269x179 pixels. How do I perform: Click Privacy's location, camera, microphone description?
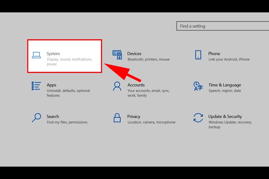pyautogui.click(x=151, y=122)
